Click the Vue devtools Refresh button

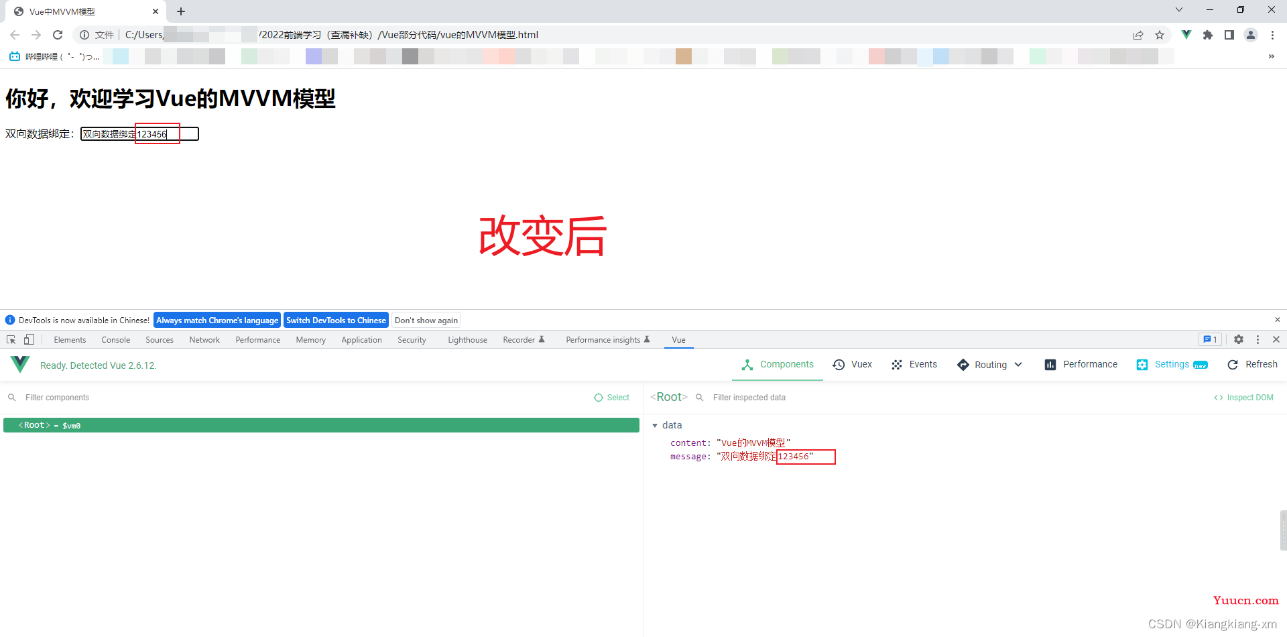click(x=1252, y=365)
